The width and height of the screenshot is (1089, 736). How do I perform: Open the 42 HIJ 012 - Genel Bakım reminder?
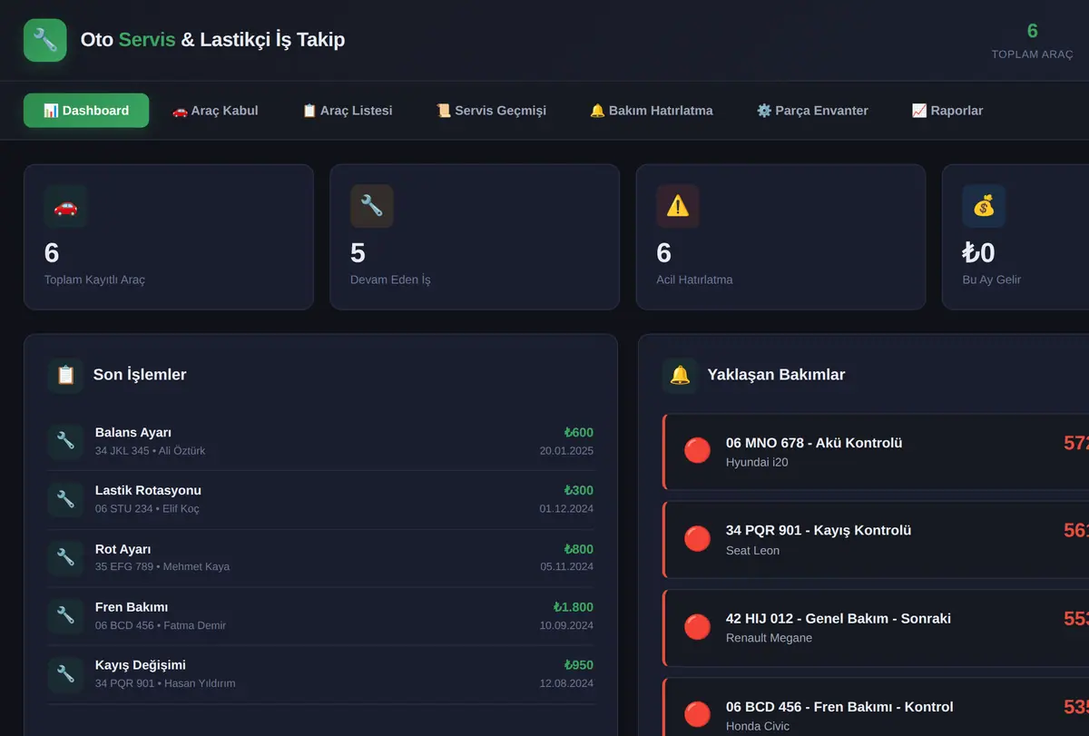(x=876, y=628)
